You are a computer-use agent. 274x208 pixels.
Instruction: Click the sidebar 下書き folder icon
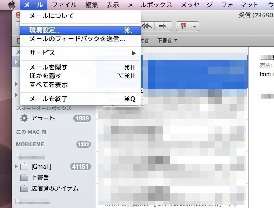(x=24, y=177)
